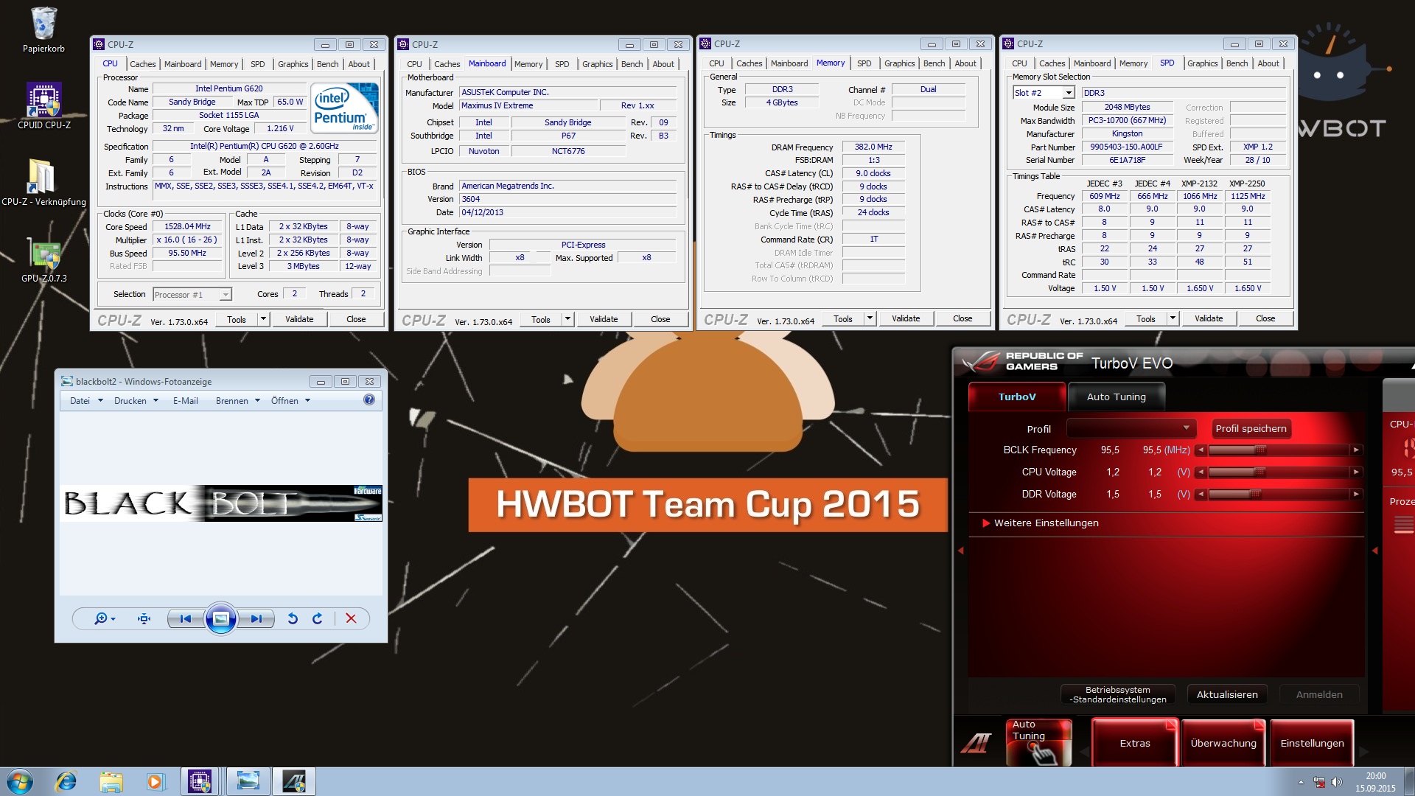1415x796 pixels.
Task: Click the AI Suite logo in TurboV
Action: click(977, 744)
